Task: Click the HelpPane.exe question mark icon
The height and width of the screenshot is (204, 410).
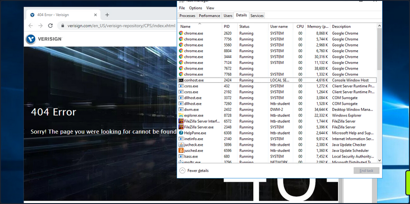Action: (x=181, y=133)
